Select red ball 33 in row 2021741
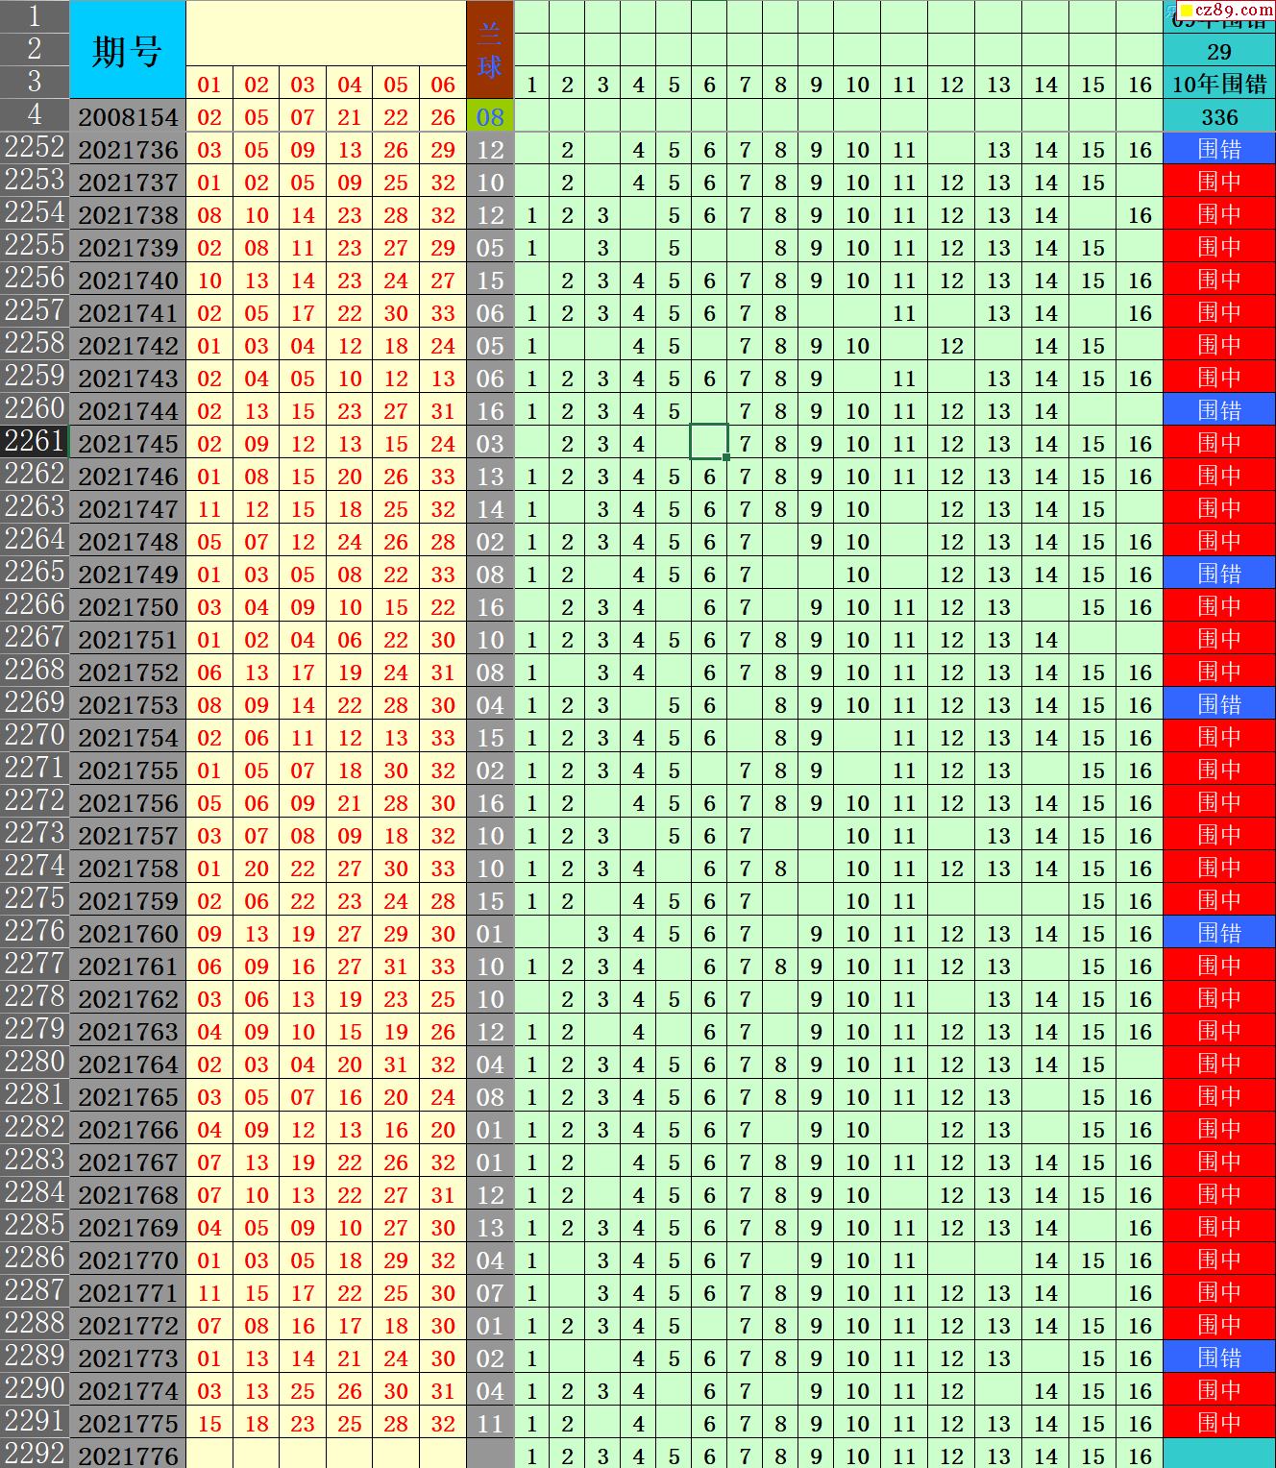1276x1468 pixels. coord(443,312)
